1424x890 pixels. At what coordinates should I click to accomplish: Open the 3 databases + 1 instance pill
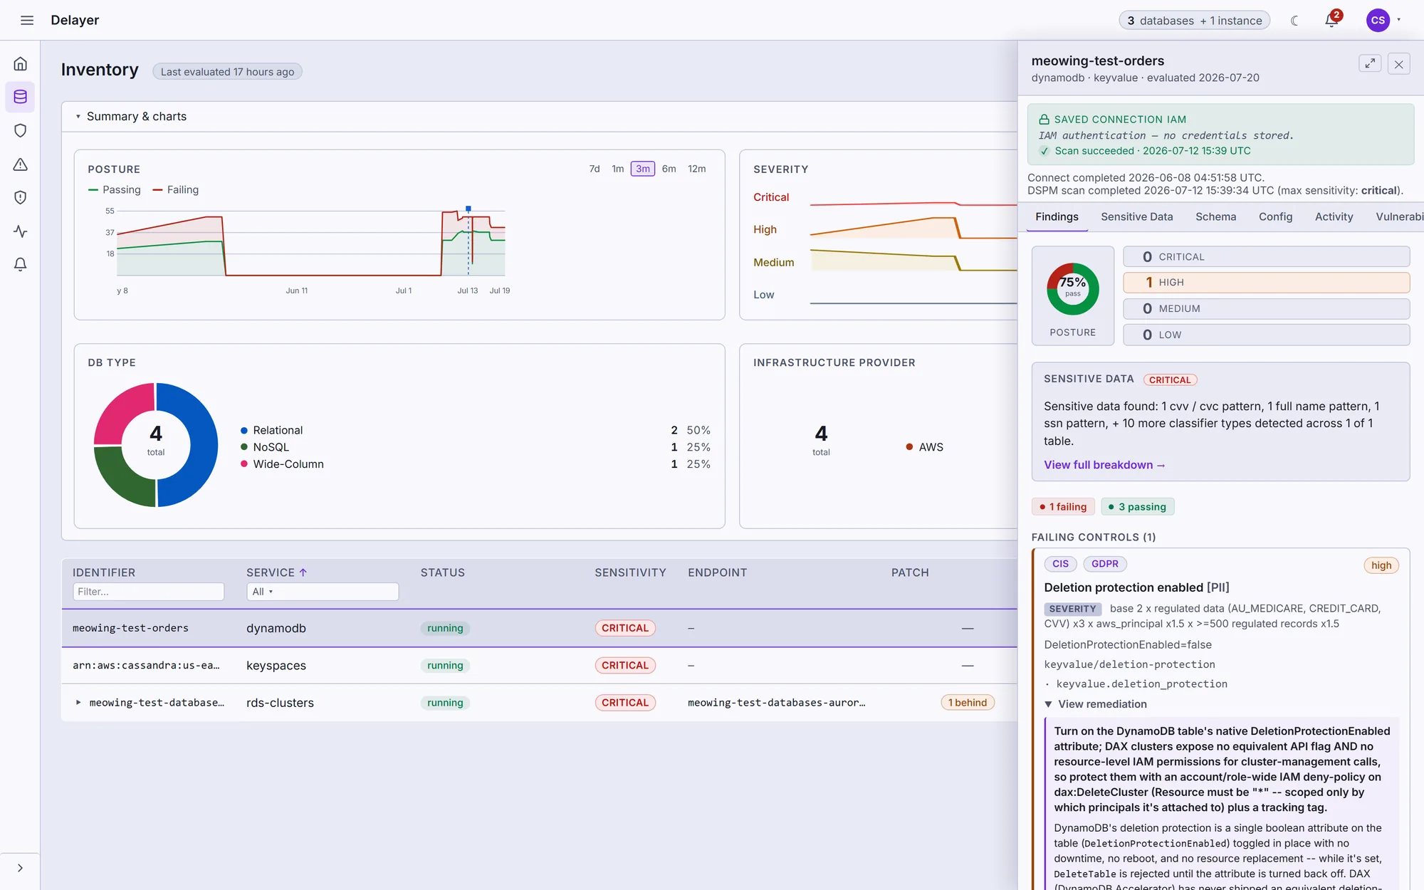pyautogui.click(x=1194, y=21)
